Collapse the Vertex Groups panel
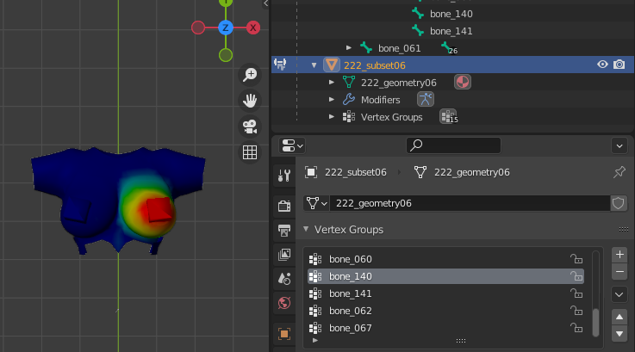This screenshot has width=635, height=352. click(306, 229)
